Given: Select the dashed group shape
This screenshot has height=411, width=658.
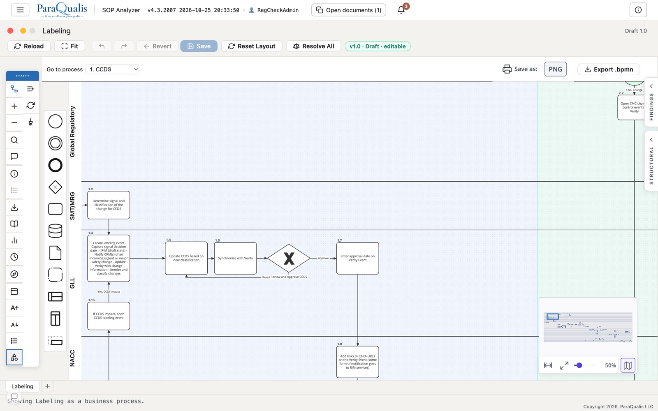Looking at the screenshot, I should [x=55, y=275].
